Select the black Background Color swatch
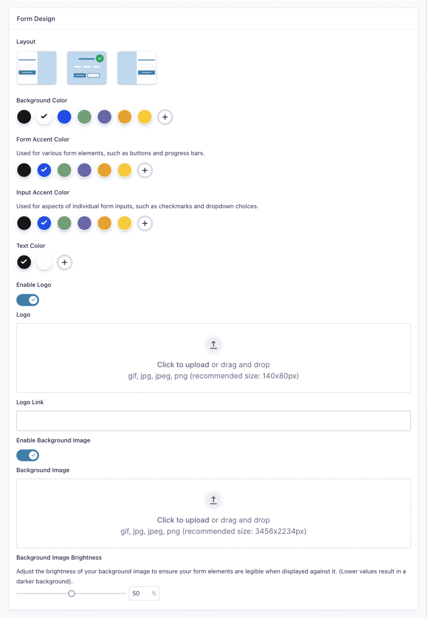 [24, 117]
